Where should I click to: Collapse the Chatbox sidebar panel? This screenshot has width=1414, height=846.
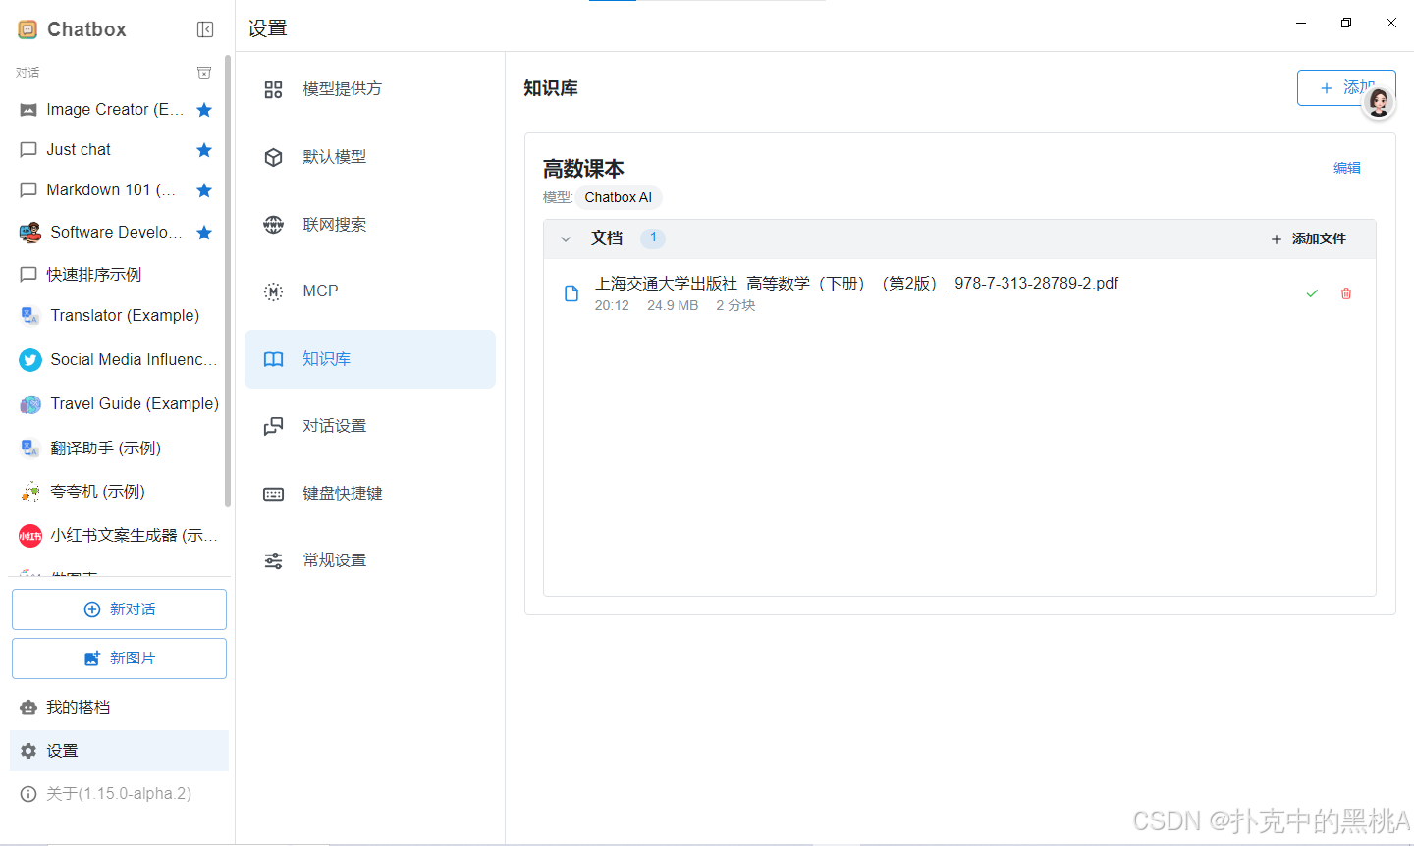pos(205,29)
